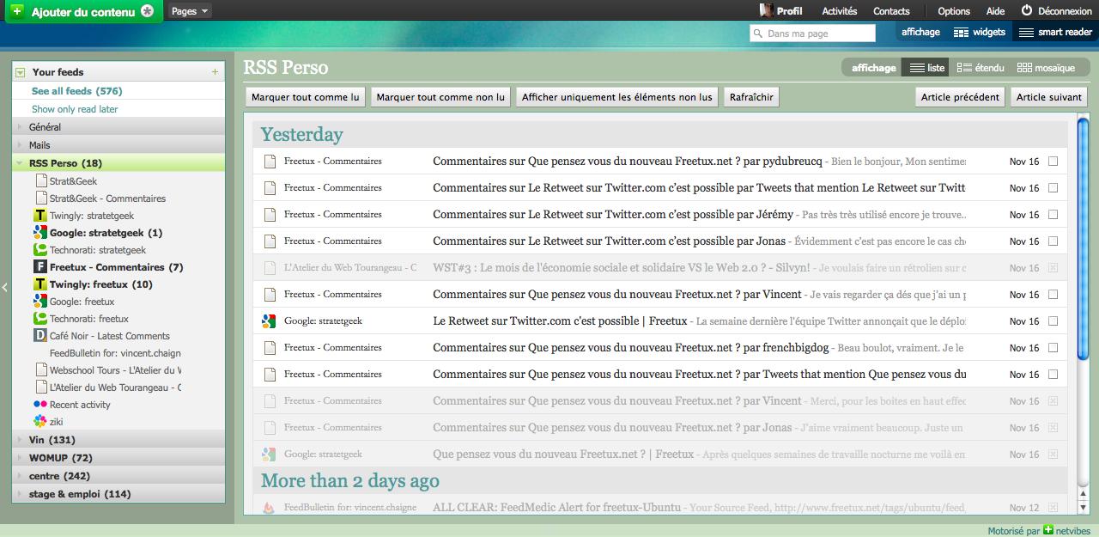
Task: Switch to the smart reader view icon
Action: coord(1026,33)
